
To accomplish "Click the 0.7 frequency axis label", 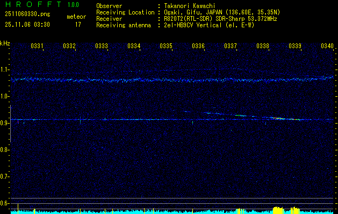I will point(5,177).
